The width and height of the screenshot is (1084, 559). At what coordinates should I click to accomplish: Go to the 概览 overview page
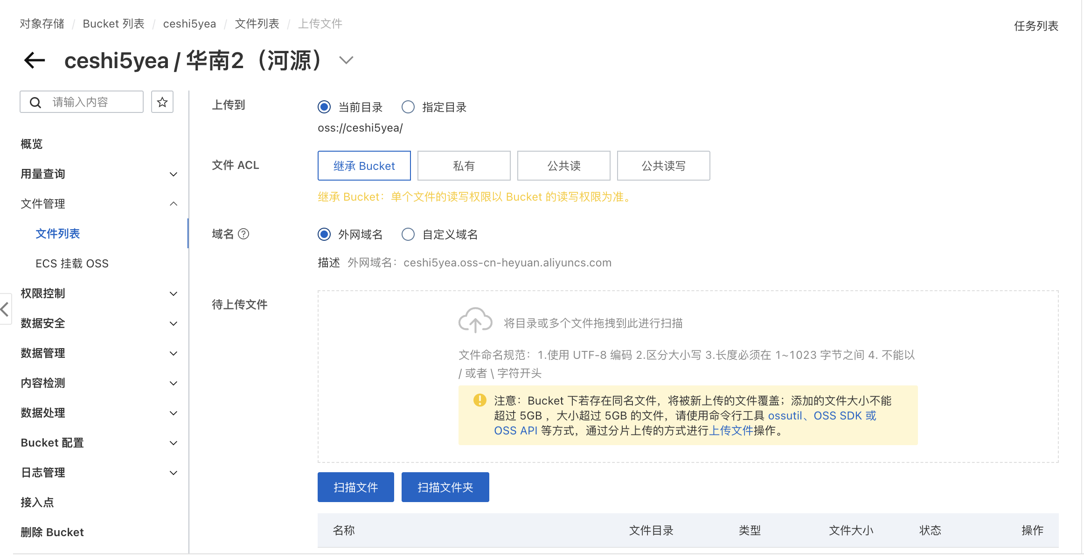pyautogui.click(x=32, y=144)
